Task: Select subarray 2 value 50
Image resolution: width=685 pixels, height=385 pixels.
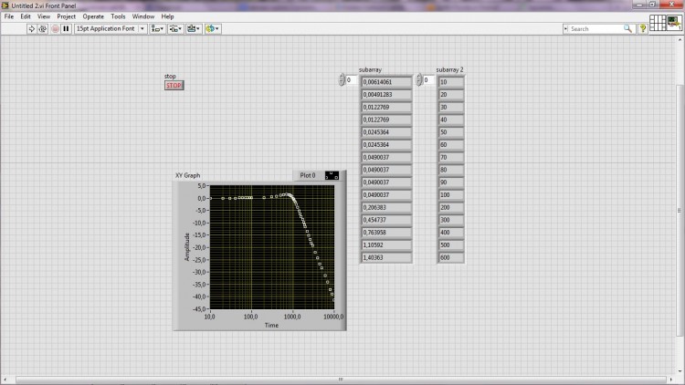Action: 451,132
